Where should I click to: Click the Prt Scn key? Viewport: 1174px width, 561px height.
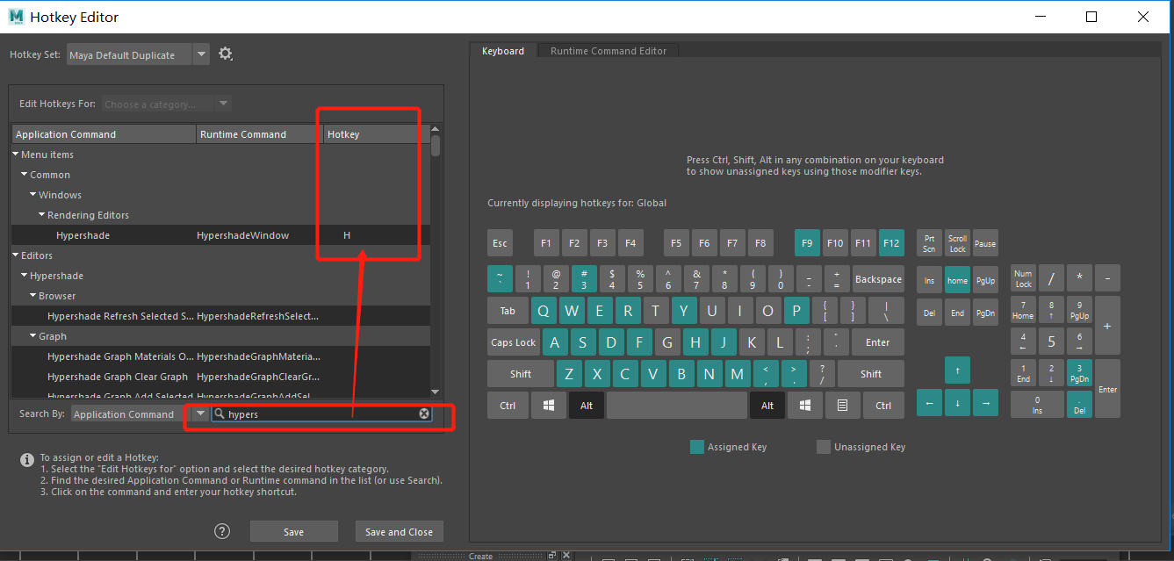point(929,243)
